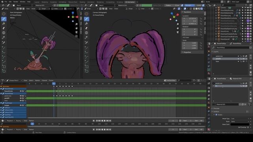Add new layer with plus button
Screen dimensions: 253x142
tap(251, 56)
